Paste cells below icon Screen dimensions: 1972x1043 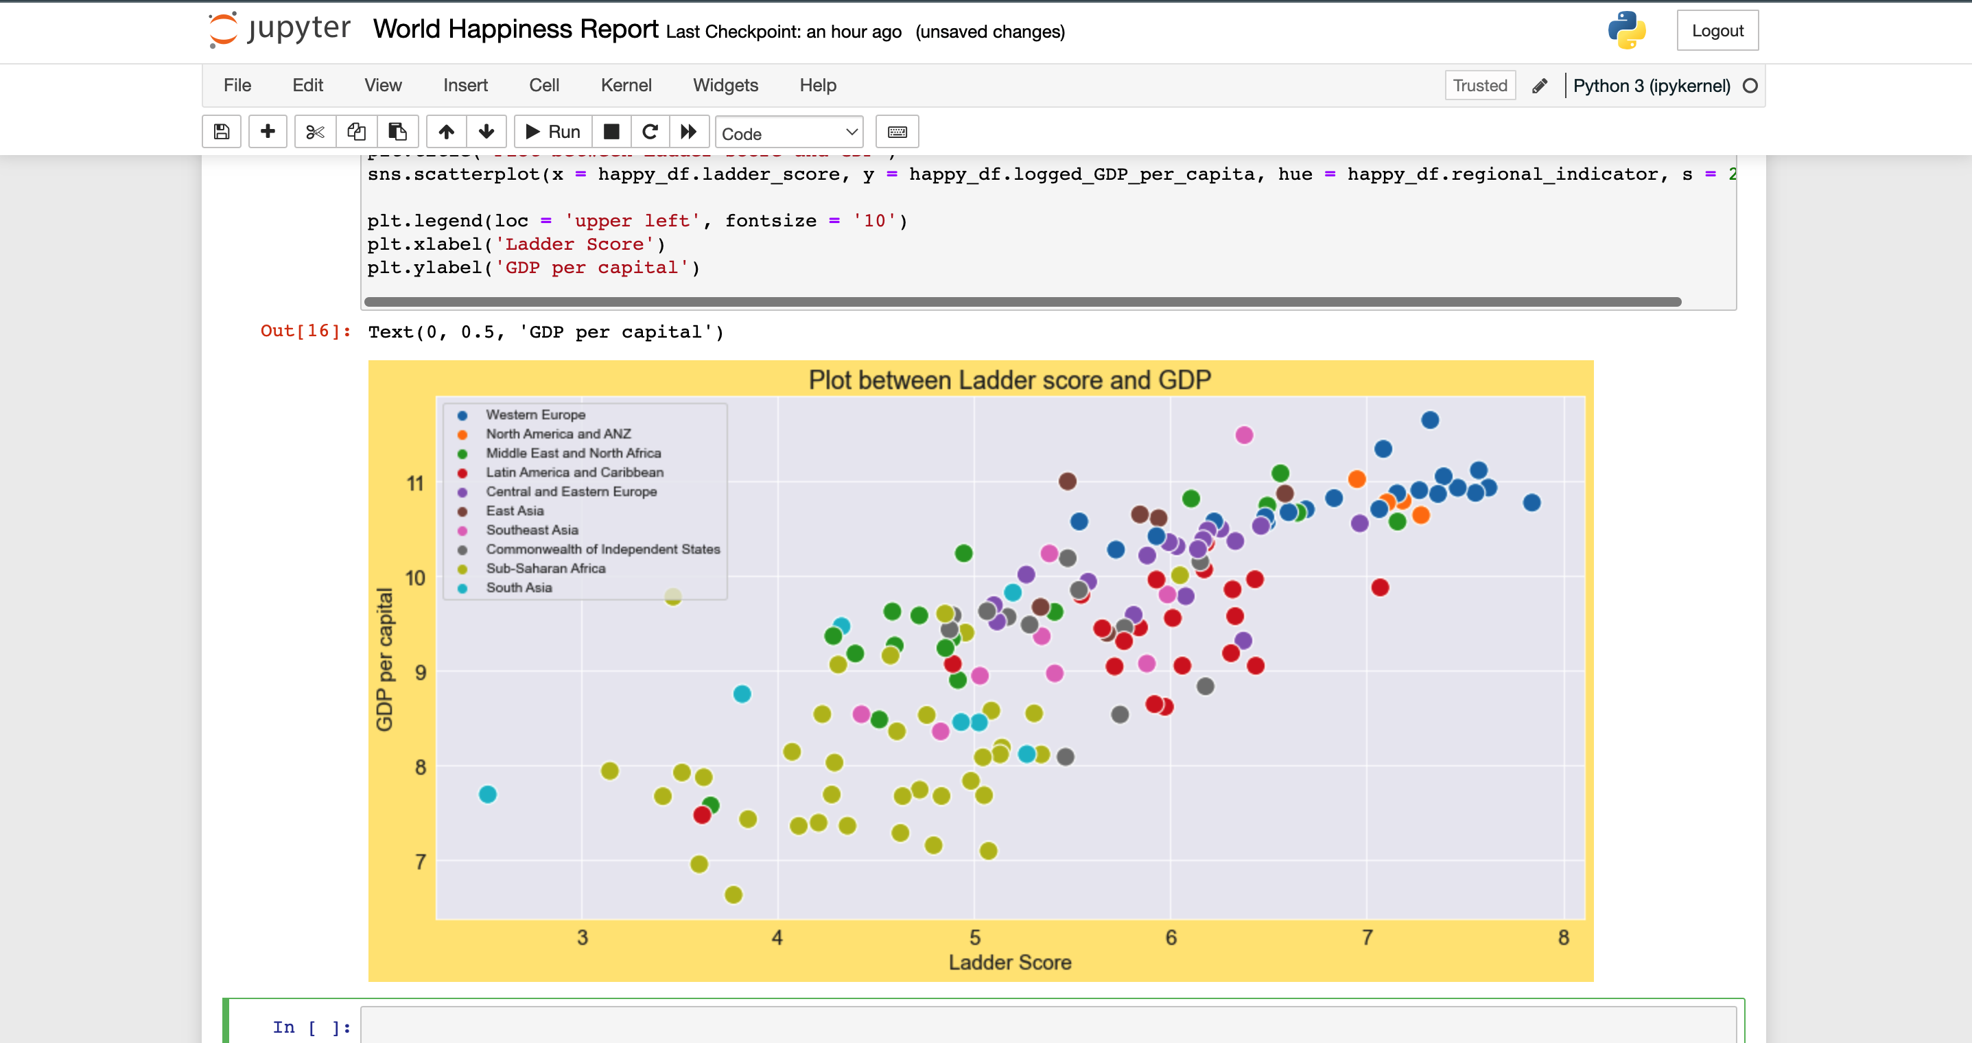click(x=397, y=132)
